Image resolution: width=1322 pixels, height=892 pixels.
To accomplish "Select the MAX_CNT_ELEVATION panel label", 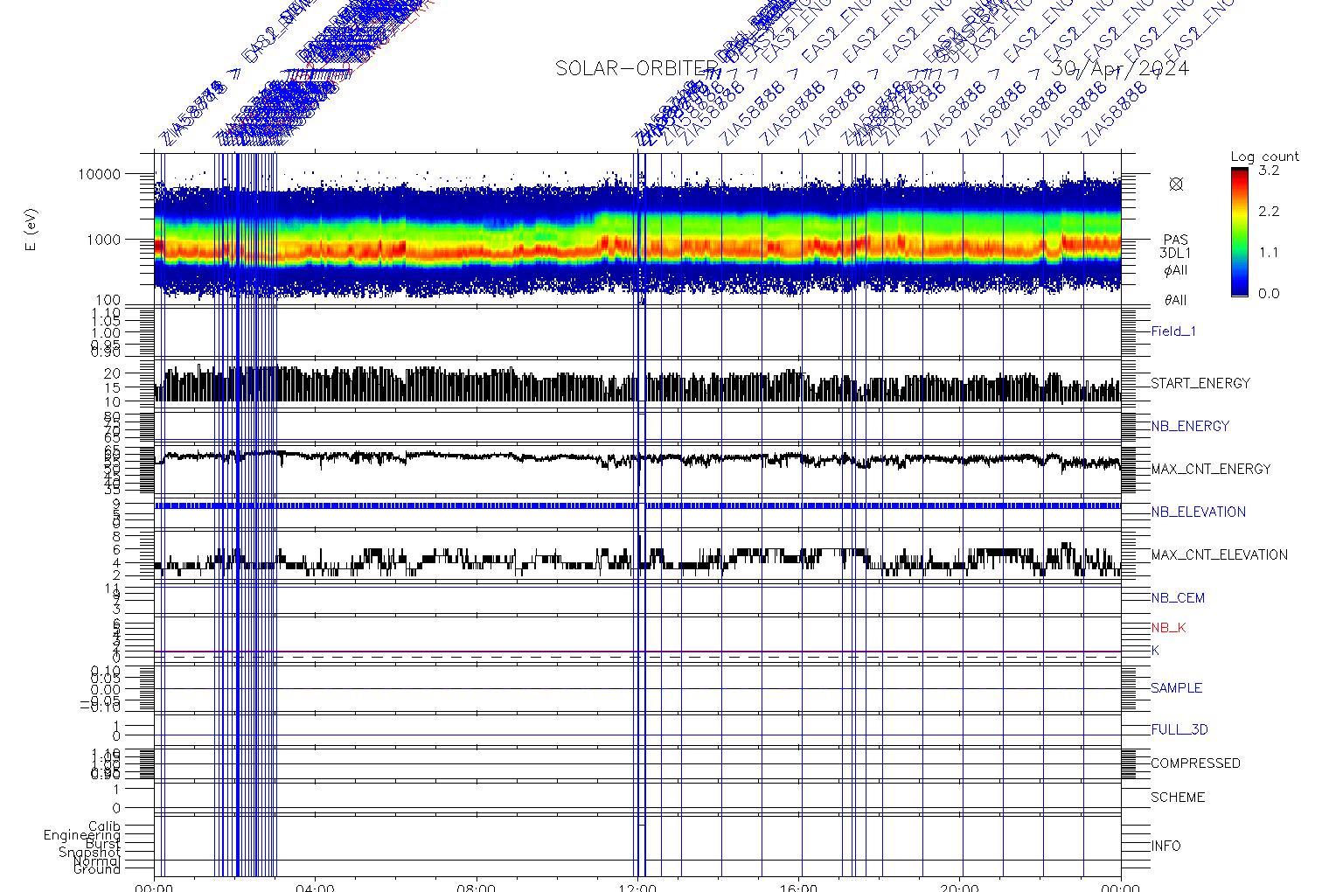I will (1219, 554).
